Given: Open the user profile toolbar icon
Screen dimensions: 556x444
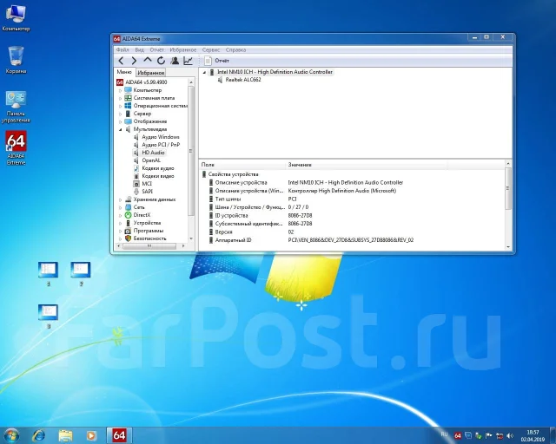Looking at the screenshot, I should tap(175, 61).
